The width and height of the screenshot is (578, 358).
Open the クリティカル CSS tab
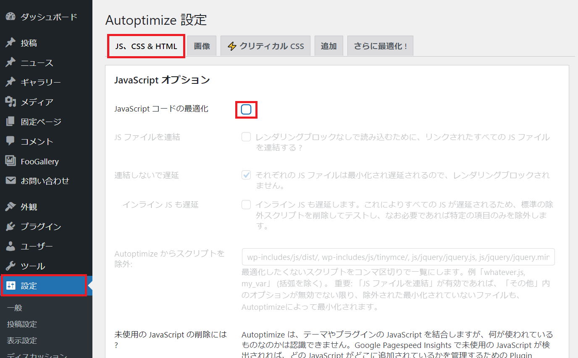265,46
